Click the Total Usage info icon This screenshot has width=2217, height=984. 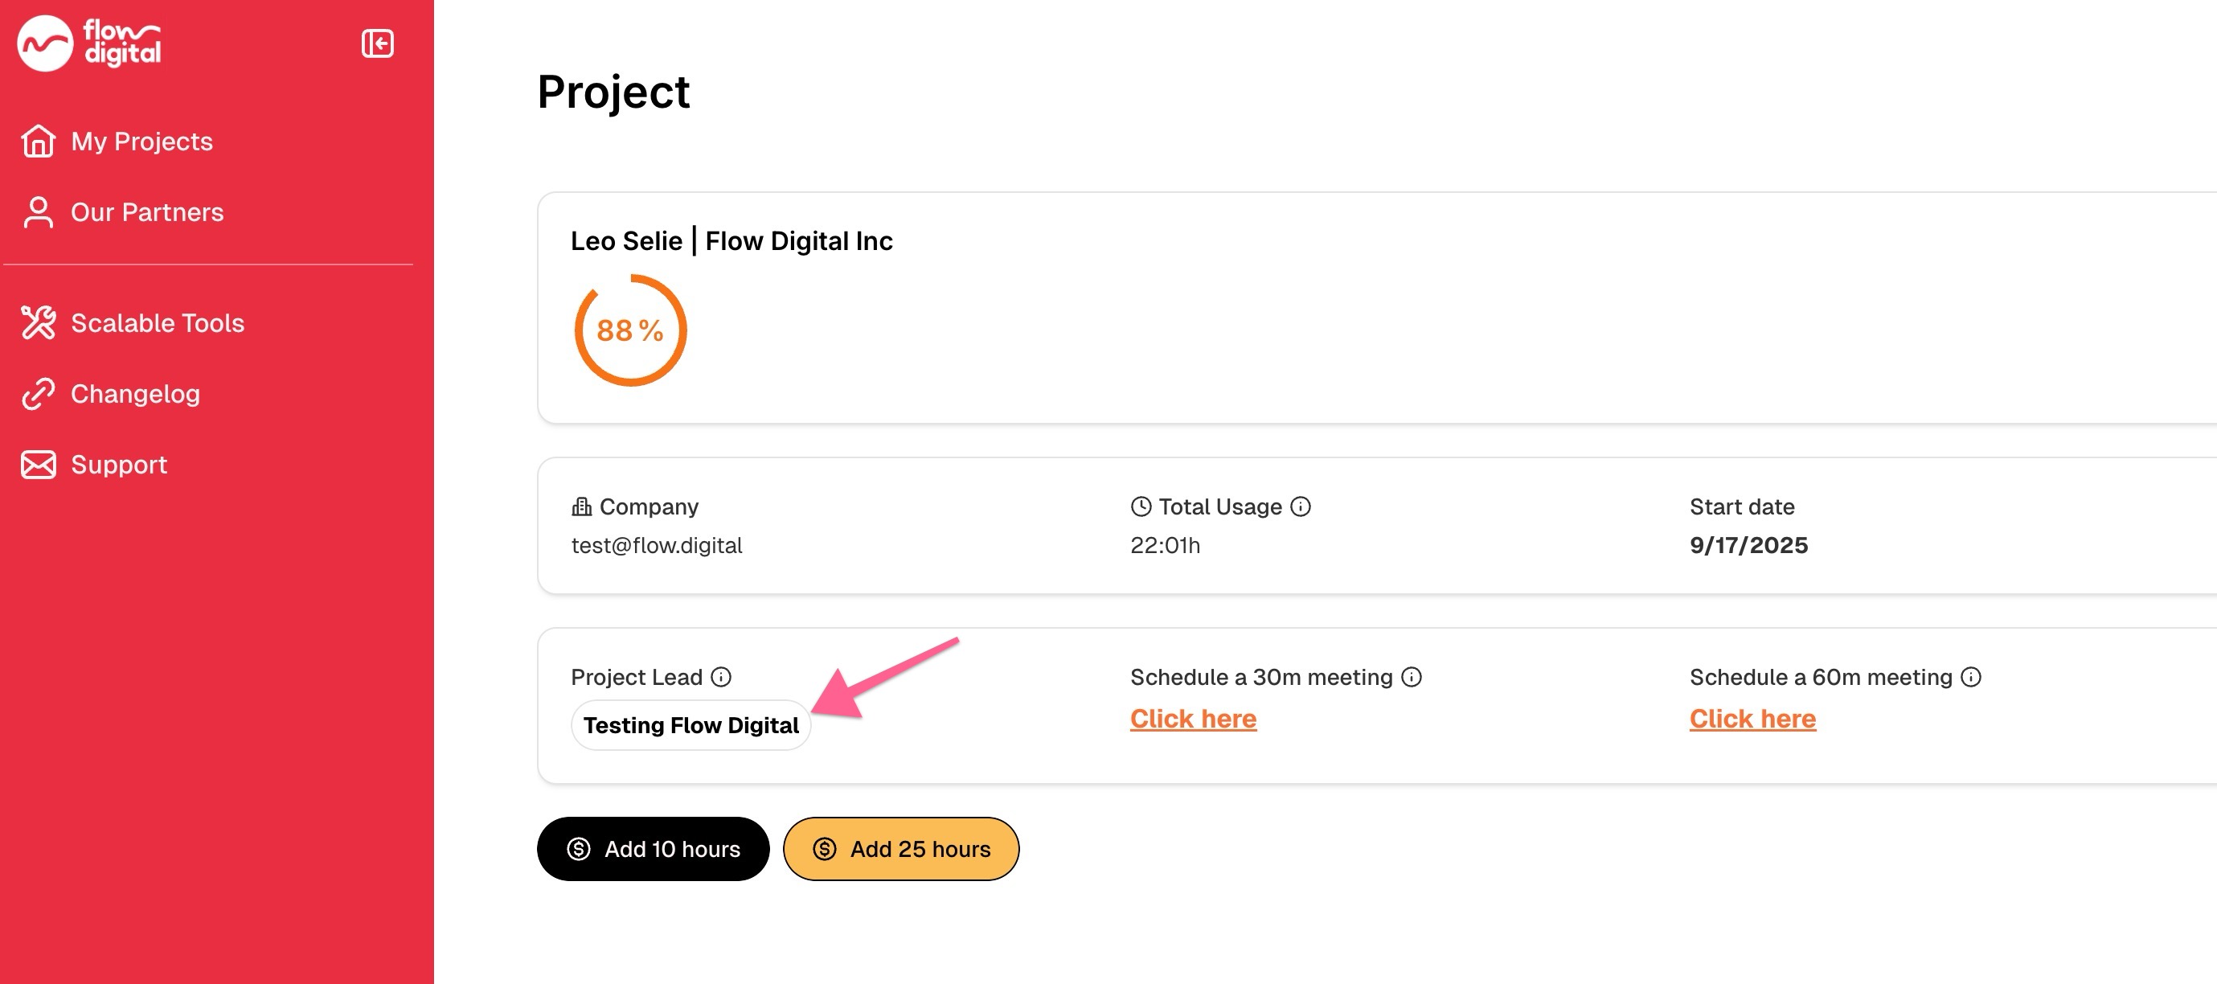pyautogui.click(x=1301, y=506)
